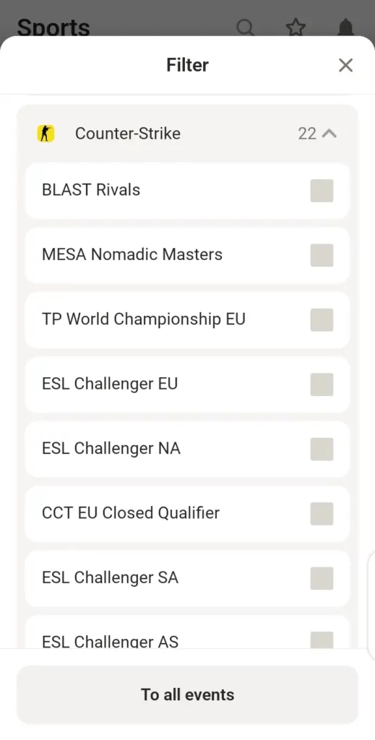Open favorites via the star icon
Viewport: 375px width, 740px height.
296,28
